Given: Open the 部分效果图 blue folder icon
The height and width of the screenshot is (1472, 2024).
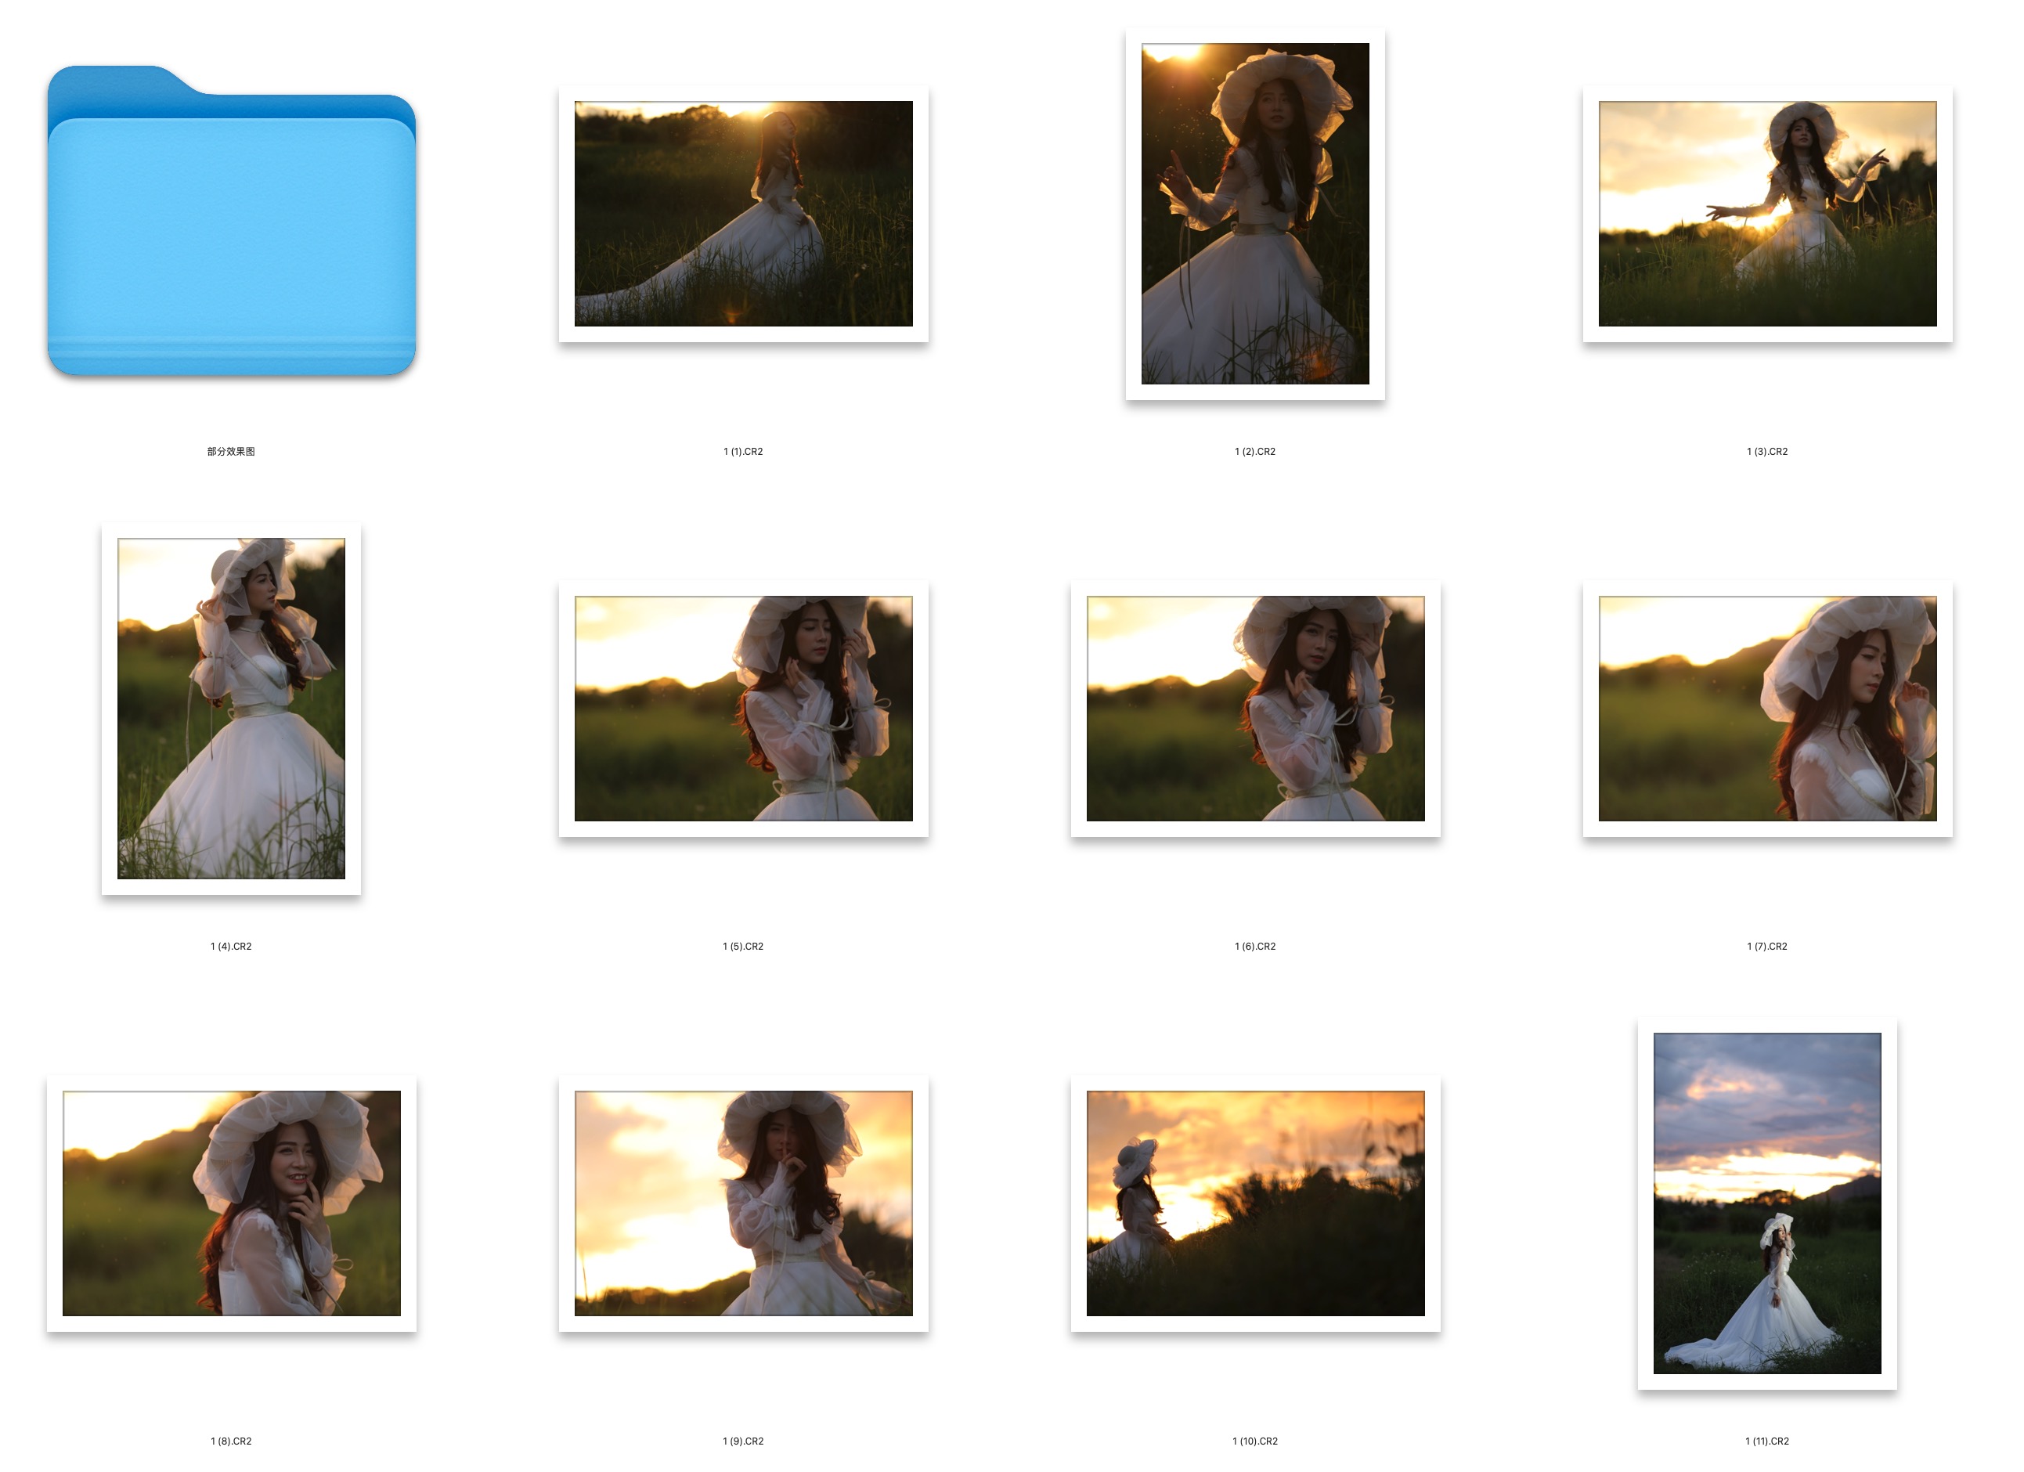Looking at the screenshot, I should (x=231, y=223).
